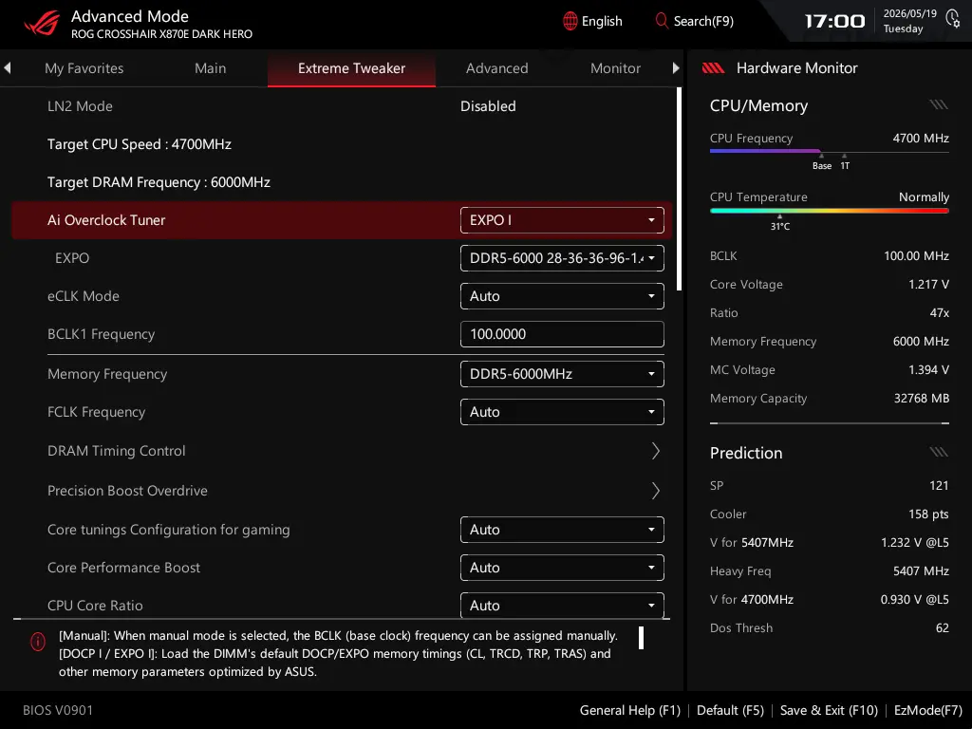Click the Heavy Freq 5407 MHz value
972x729 pixels.
click(x=921, y=570)
